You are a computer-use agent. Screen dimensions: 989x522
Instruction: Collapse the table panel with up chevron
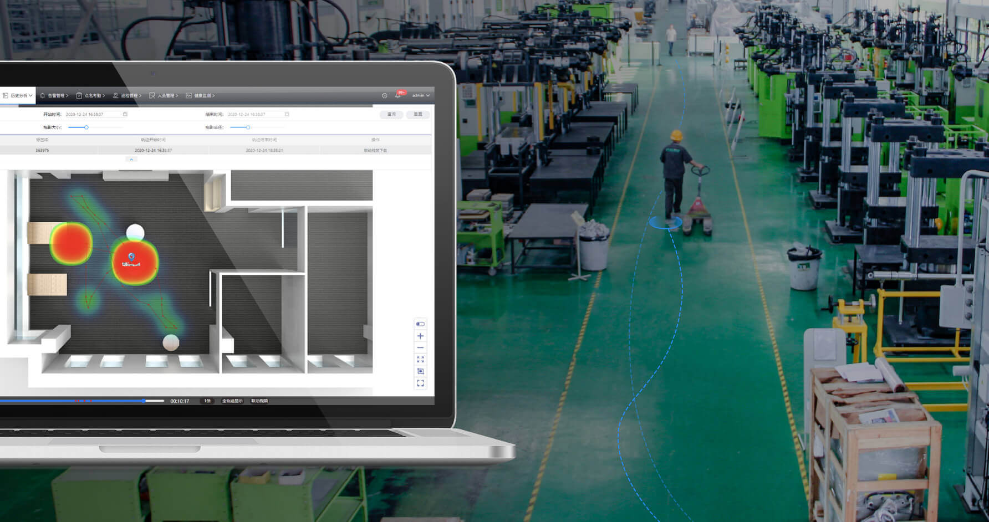pyautogui.click(x=131, y=160)
